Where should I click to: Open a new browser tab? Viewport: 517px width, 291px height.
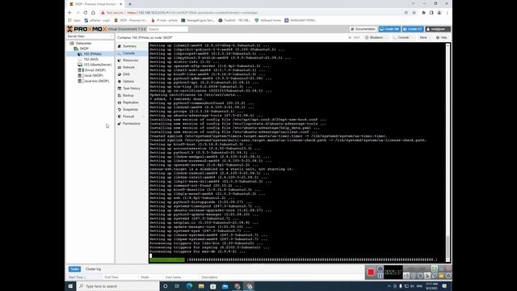pyautogui.click(x=130, y=4)
